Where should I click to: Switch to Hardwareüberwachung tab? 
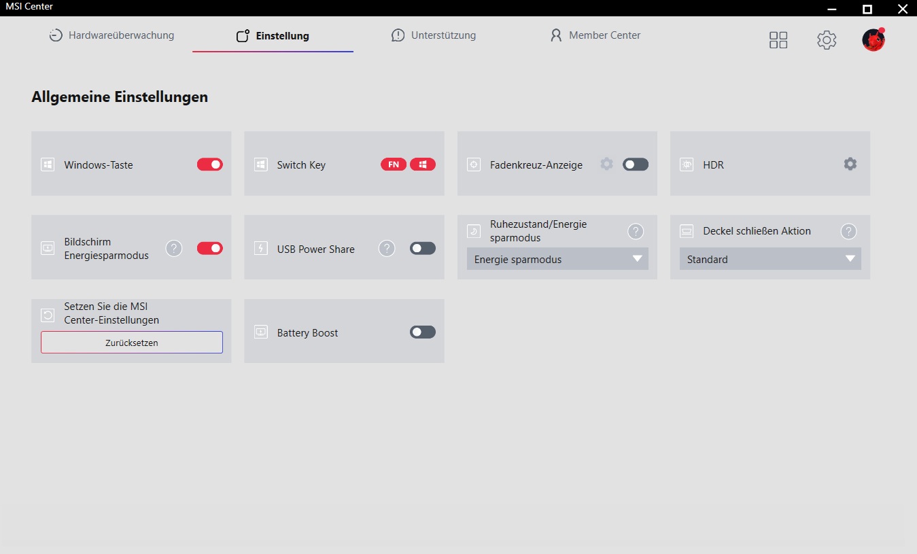pos(112,35)
